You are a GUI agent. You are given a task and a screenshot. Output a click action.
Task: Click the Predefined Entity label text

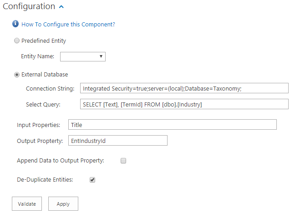pos(44,41)
